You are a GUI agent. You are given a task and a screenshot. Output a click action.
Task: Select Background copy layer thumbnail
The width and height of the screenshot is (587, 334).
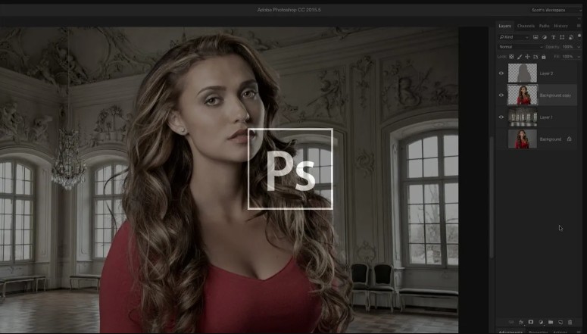coord(522,95)
